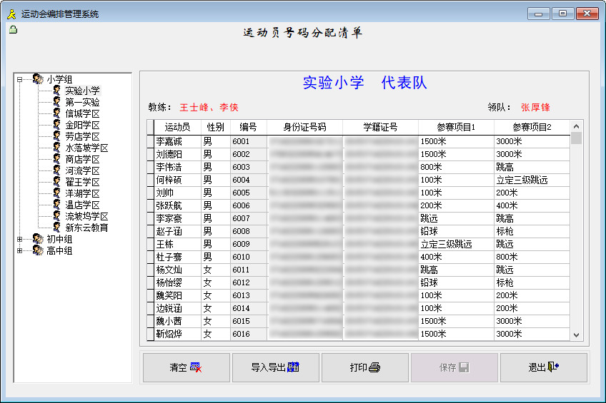
Task: Collapse the 小学组 tree node
Action: point(20,79)
